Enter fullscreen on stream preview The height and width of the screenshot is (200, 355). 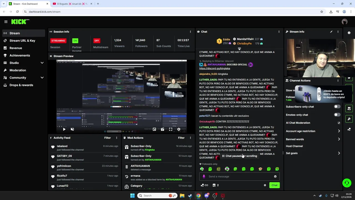pos(171,129)
